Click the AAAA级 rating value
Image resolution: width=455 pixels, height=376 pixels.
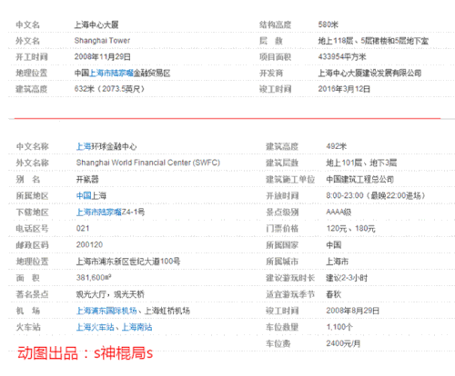click(339, 212)
